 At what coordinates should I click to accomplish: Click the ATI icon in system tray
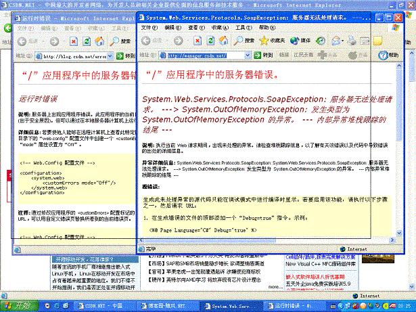click(x=392, y=306)
